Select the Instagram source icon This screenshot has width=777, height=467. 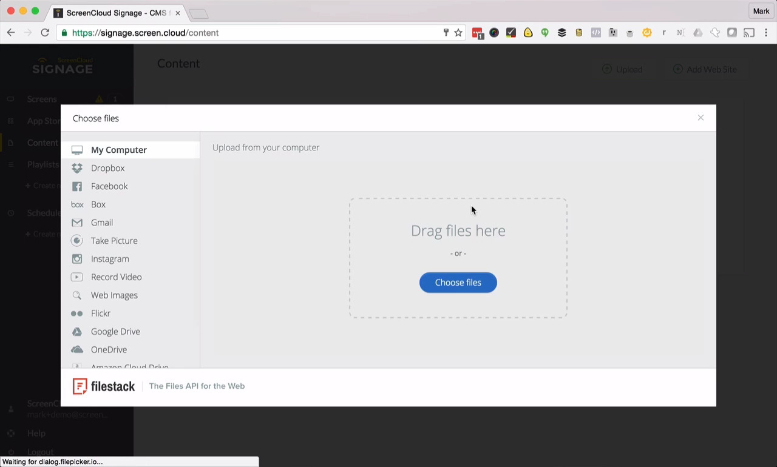pyautogui.click(x=77, y=259)
